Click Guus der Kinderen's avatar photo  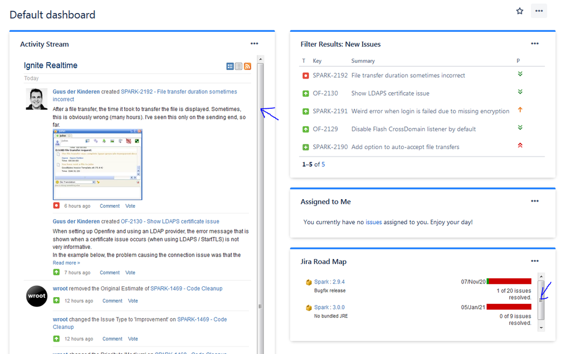(36, 98)
